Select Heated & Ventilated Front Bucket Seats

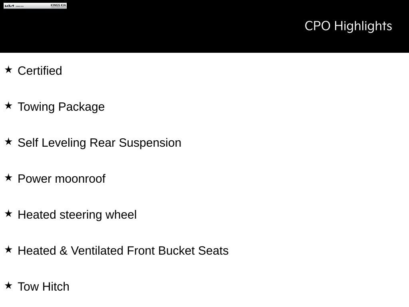[x=123, y=251]
